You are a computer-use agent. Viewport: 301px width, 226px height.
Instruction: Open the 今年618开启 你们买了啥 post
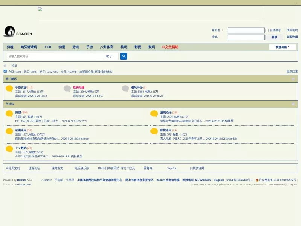tap(33, 156)
